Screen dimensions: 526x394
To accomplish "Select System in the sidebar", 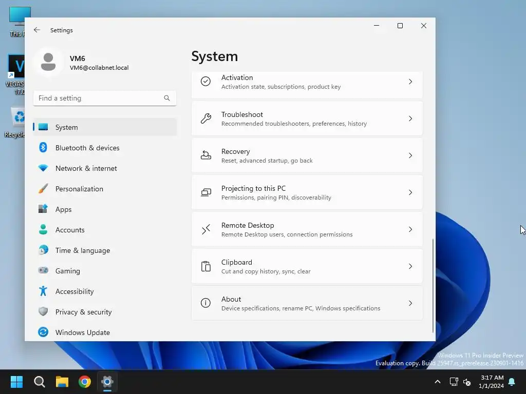I will pyautogui.click(x=105, y=127).
